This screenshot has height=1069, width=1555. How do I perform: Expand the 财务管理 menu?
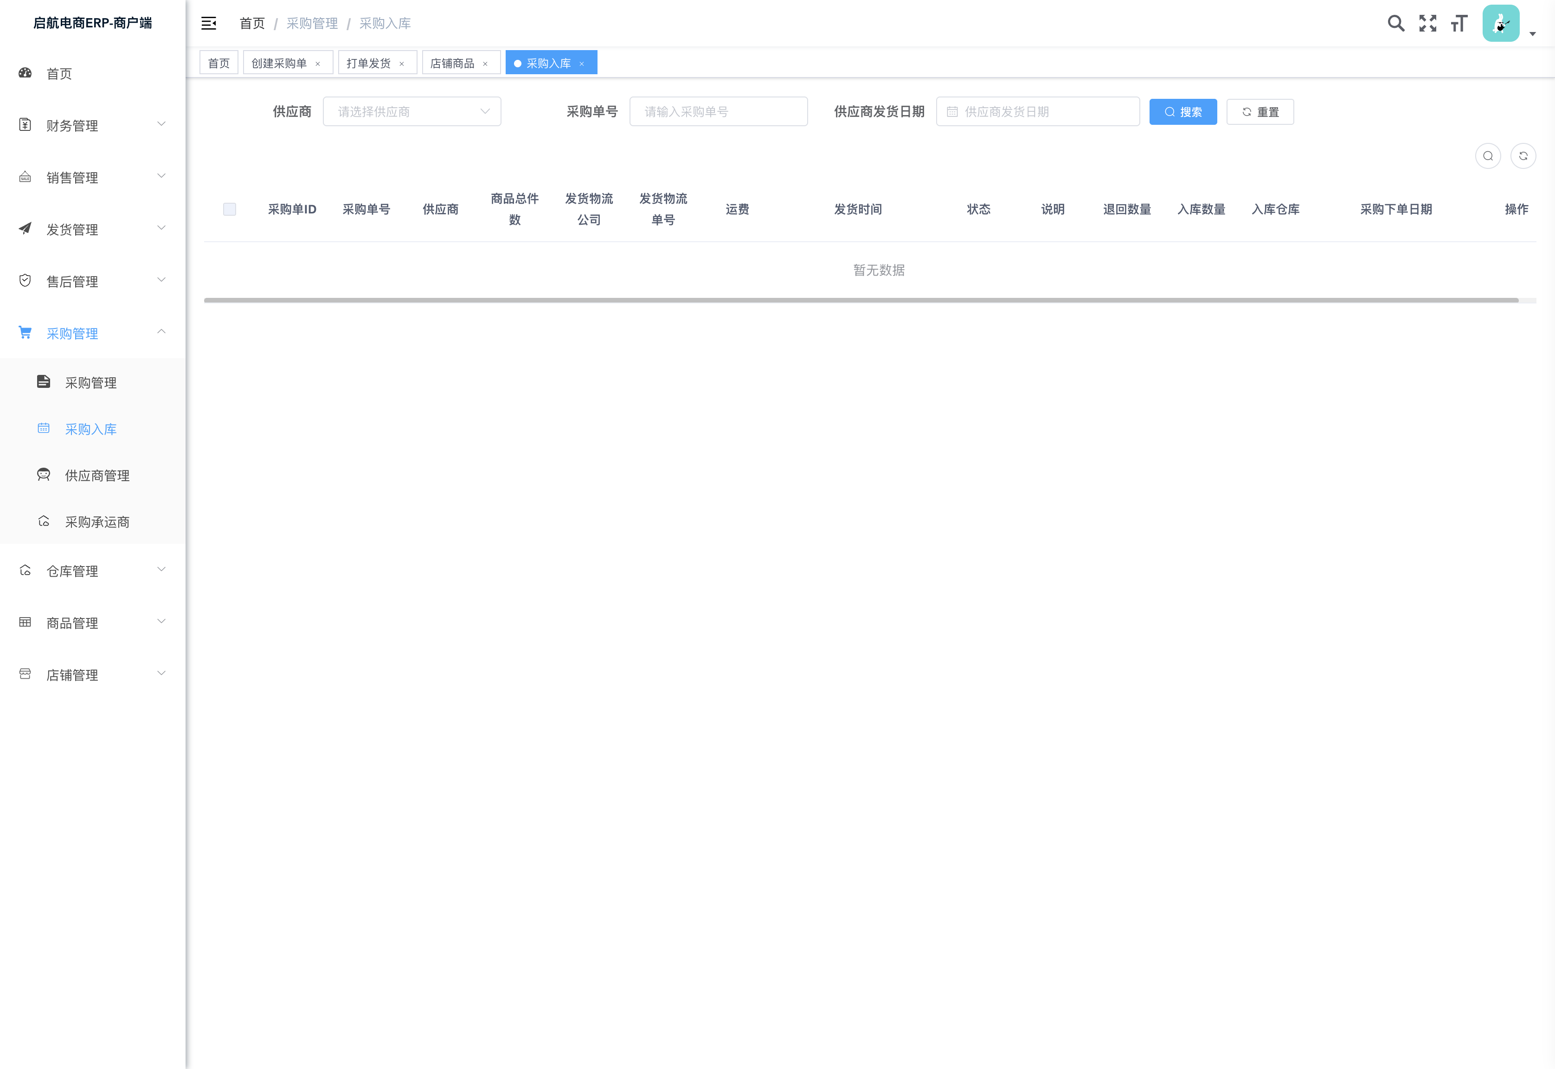click(93, 125)
